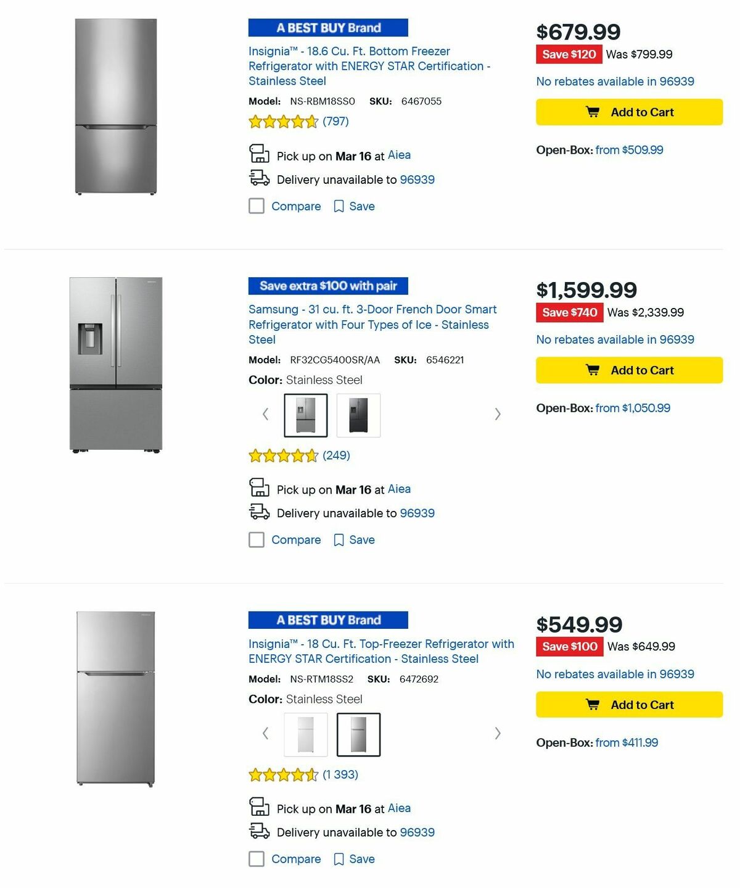Image resolution: width=740 pixels, height=888 pixels.
Task: Click the save bookmark icon beside Samsung Compare option
Action: [339, 539]
